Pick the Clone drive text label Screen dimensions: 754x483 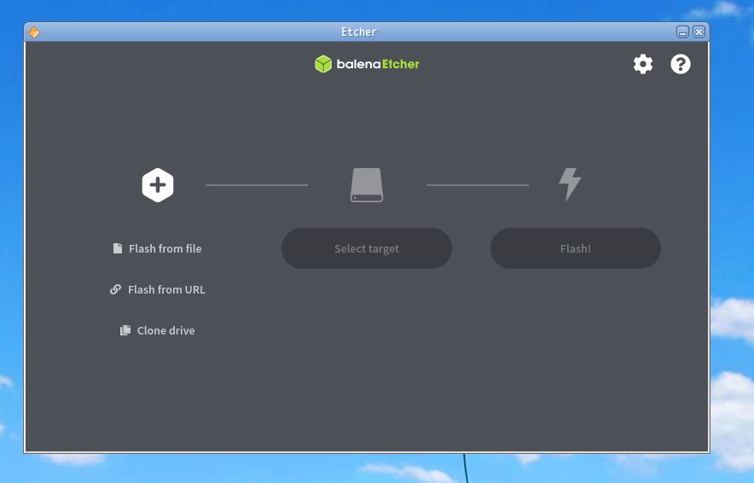pos(165,330)
